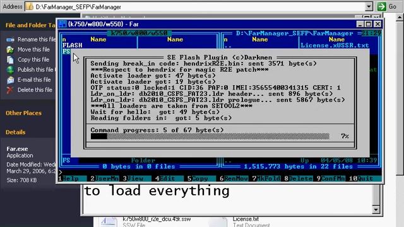Select License.xUSSR.txt in right Far panel
The height and width of the screenshot is (227, 404).
click(335, 45)
